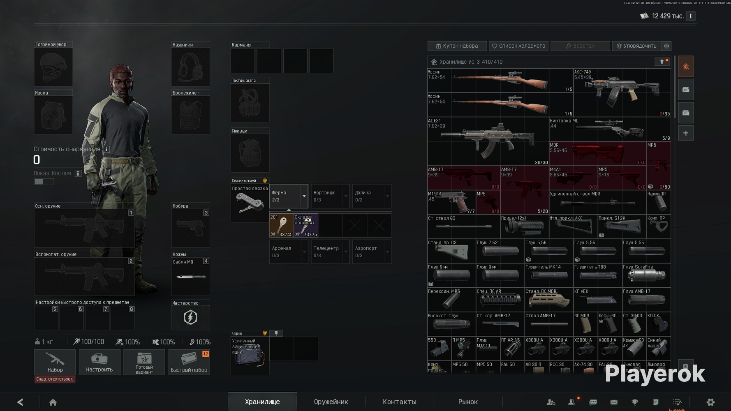Select the Глушитель MK14 item
The width and height of the screenshot is (731, 411).
tap(549, 275)
